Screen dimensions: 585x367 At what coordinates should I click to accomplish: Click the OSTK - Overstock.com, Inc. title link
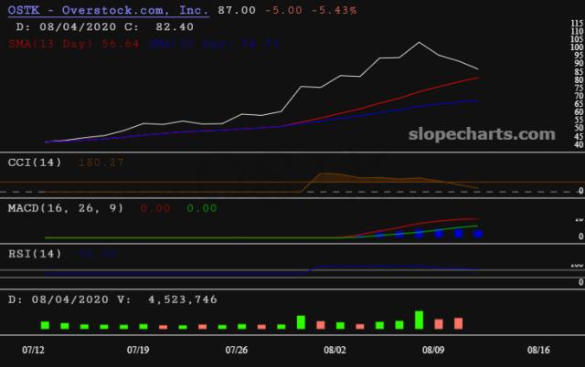(x=106, y=9)
